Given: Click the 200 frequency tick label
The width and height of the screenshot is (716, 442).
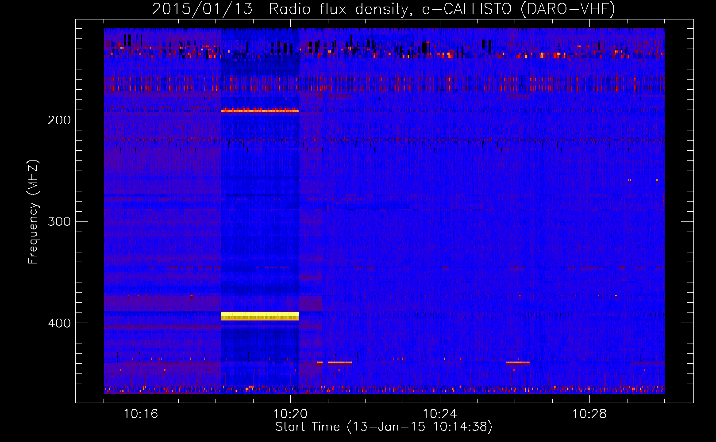Looking at the screenshot, I should (59, 120).
